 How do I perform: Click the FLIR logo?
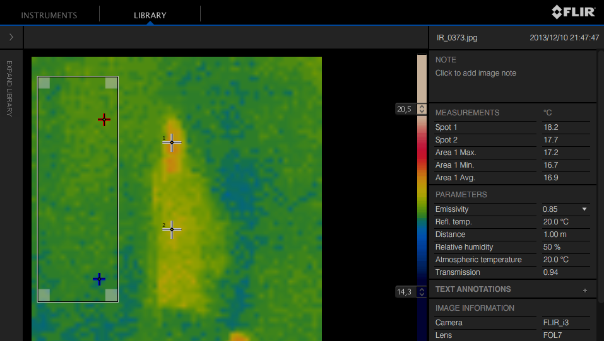pos(574,12)
